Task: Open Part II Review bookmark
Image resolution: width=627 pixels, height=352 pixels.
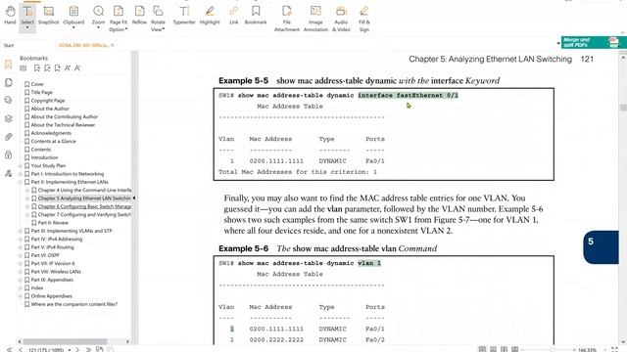Action: point(53,223)
